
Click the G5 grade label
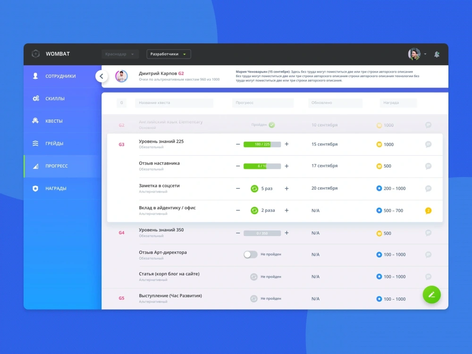pos(121,298)
